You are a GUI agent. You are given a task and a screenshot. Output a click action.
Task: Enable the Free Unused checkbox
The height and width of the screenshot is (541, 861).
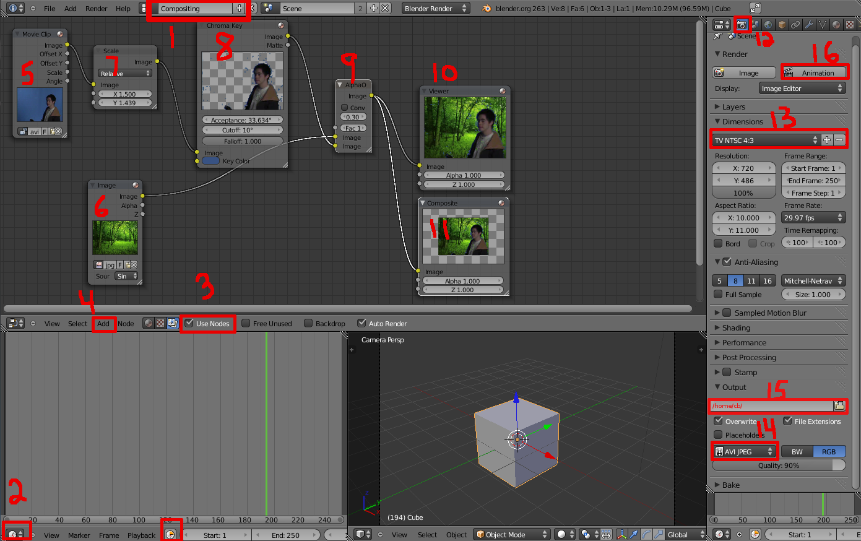246,323
